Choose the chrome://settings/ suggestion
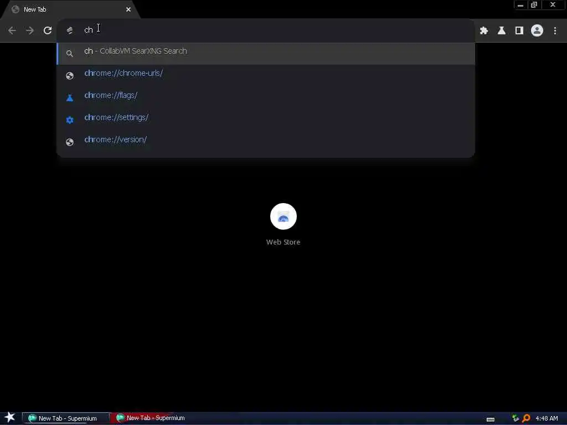 click(266, 120)
